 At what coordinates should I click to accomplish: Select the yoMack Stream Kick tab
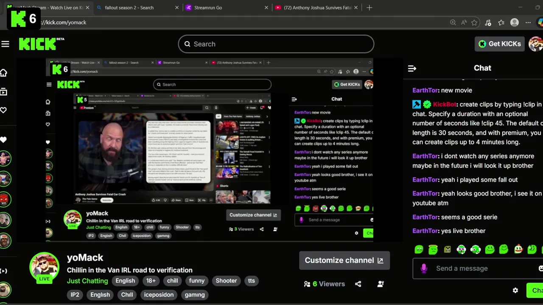pos(49,8)
